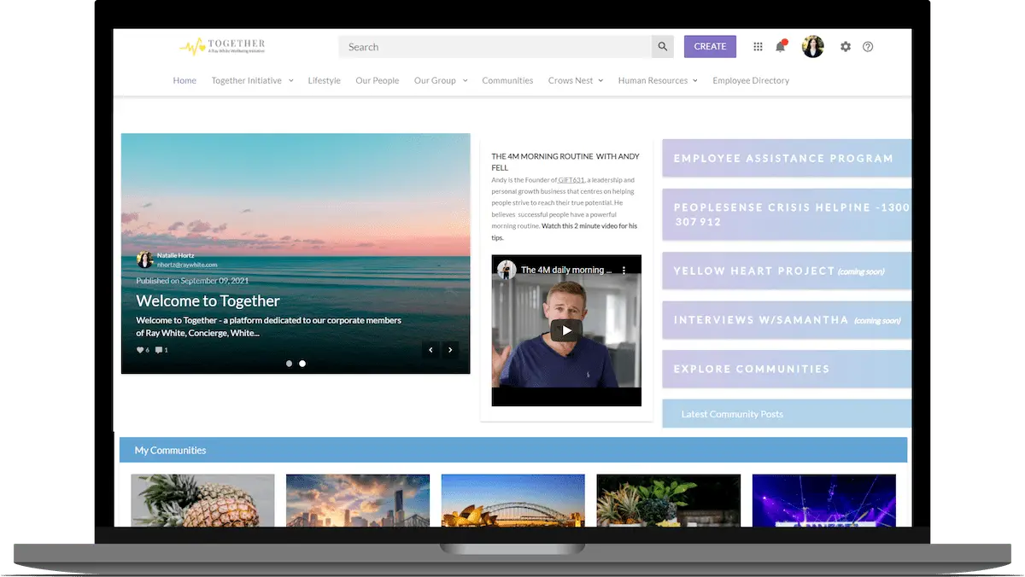Click the My Communities header
The width and height of the screenshot is (1025, 577).
[513, 450]
